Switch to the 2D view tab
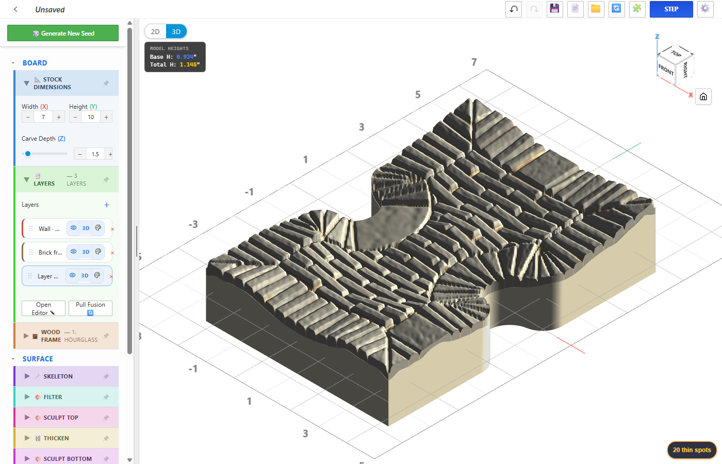 [155, 31]
